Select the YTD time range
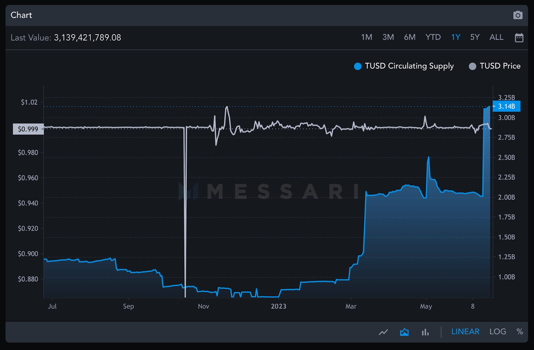 click(x=433, y=37)
